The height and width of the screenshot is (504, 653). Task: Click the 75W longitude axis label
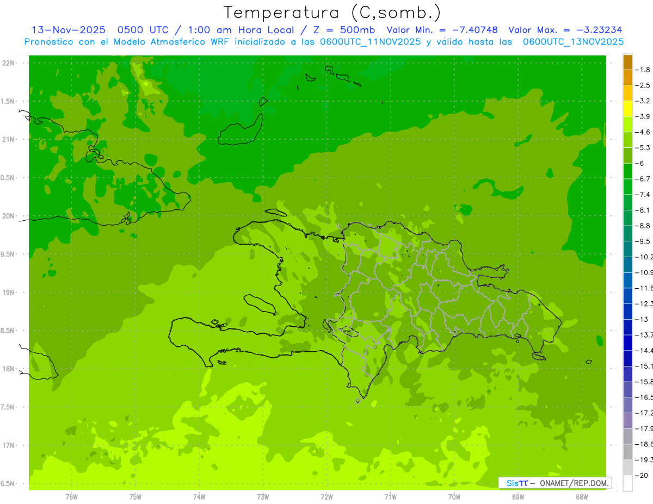[x=135, y=496]
